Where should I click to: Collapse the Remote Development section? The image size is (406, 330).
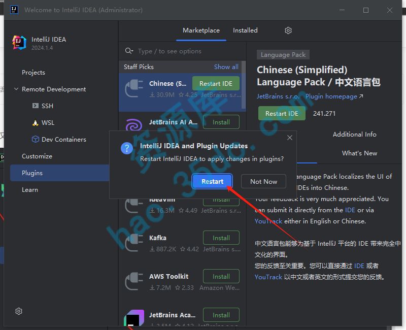(x=16, y=89)
